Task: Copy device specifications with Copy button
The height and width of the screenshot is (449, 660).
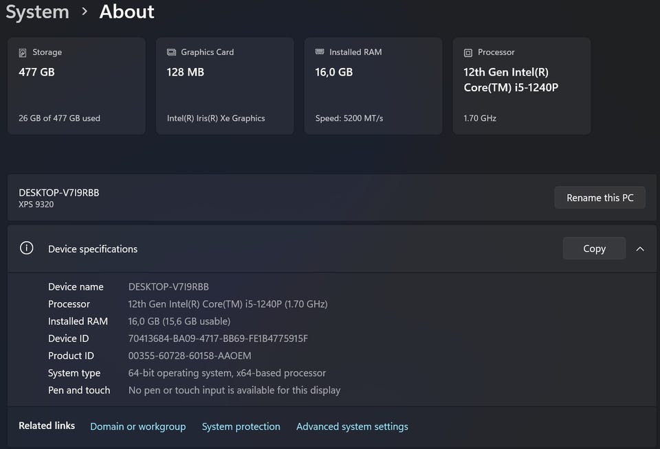Action: 594,249
